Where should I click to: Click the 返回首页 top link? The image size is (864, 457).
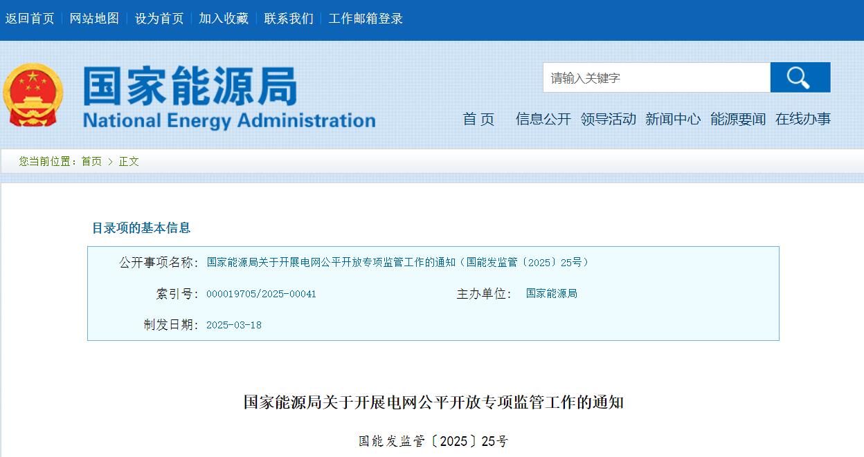click(x=30, y=19)
